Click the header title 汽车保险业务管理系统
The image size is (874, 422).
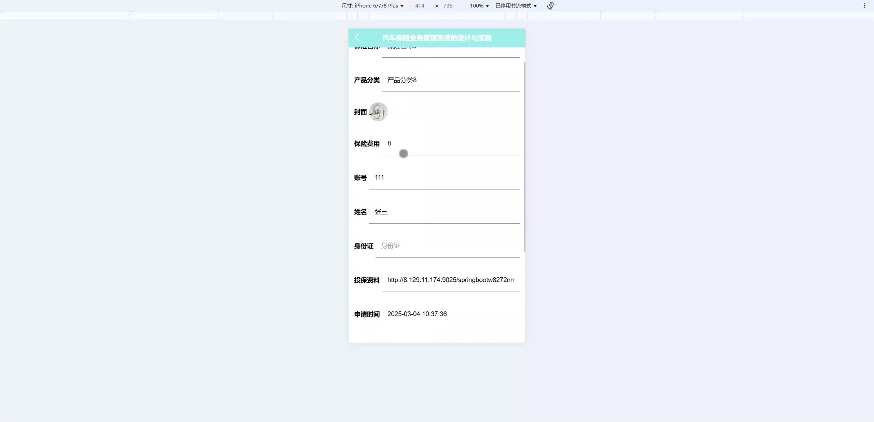click(x=437, y=38)
